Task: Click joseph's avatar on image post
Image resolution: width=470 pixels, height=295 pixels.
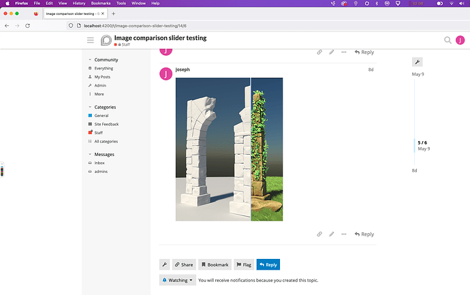Action: coord(166,74)
